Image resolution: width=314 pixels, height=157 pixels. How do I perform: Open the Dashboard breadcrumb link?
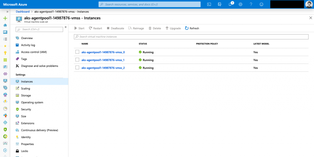22,12
